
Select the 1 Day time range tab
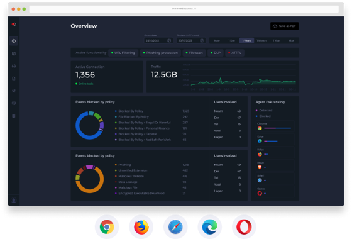click(x=232, y=40)
